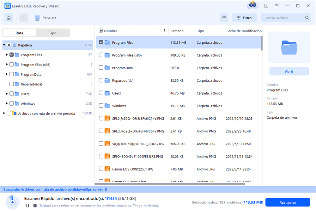316x211 pixels.
Task: Expand Archivos con ruta de archivo perdida
Action: [4, 113]
